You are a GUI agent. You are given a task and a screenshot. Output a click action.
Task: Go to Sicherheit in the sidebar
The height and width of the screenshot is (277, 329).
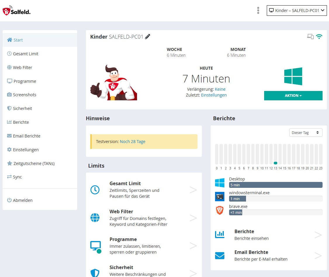pyautogui.click(x=22, y=109)
